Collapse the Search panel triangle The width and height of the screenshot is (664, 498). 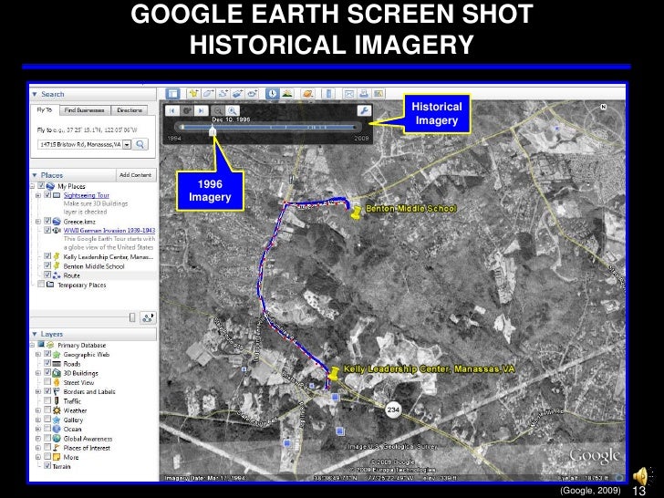[x=35, y=94]
